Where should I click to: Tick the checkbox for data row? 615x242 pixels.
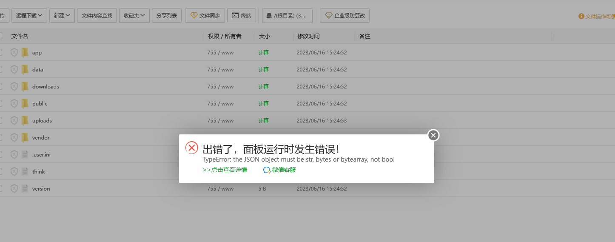pyautogui.click(x=0, y=69)
